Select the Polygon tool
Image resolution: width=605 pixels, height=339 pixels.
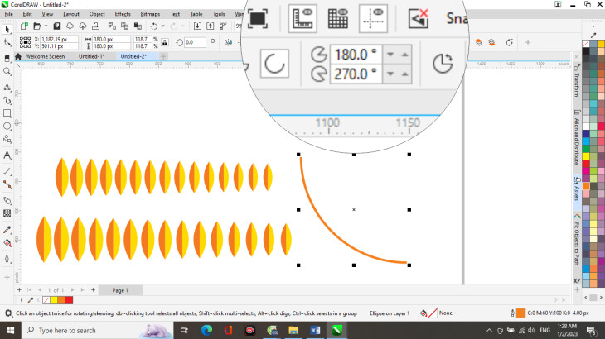[x=7, y=139]
